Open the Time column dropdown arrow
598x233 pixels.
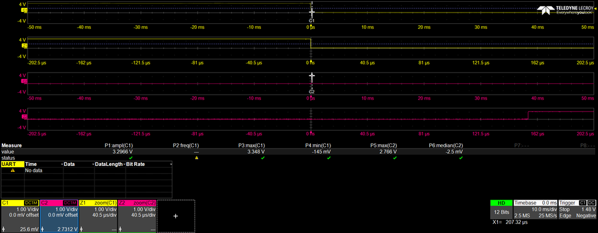[62, 164]
